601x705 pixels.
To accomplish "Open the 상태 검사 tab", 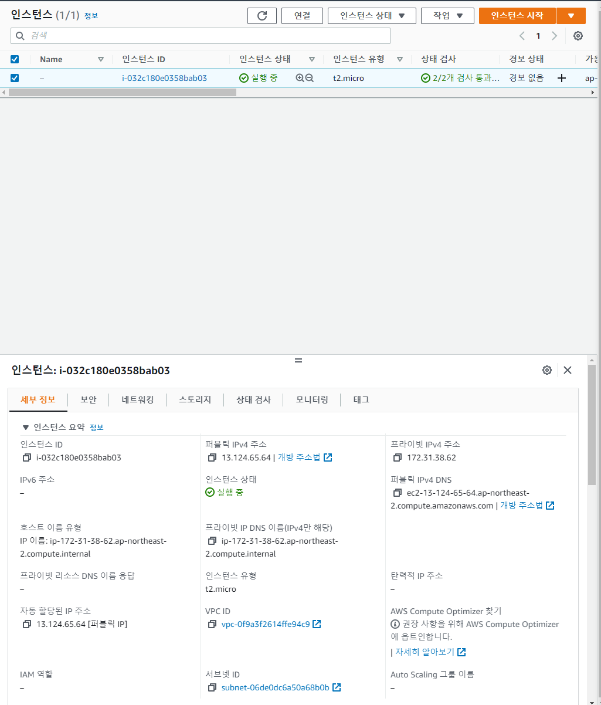I will [253, 399].
